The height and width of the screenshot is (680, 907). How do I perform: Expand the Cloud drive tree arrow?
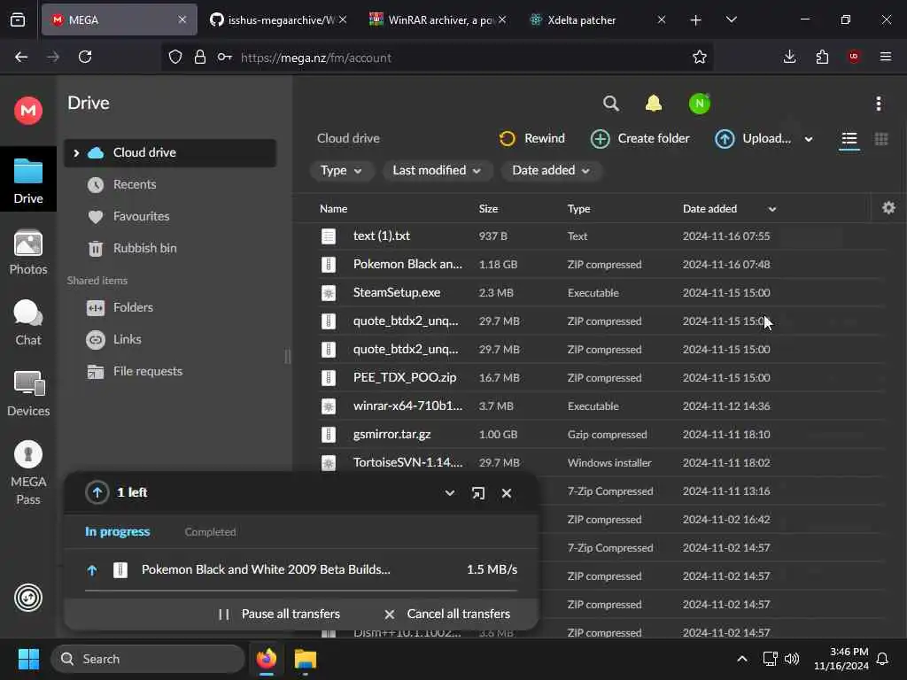76,153
